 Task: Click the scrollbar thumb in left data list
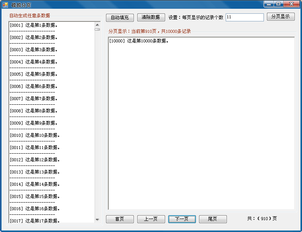click(97, 29)
